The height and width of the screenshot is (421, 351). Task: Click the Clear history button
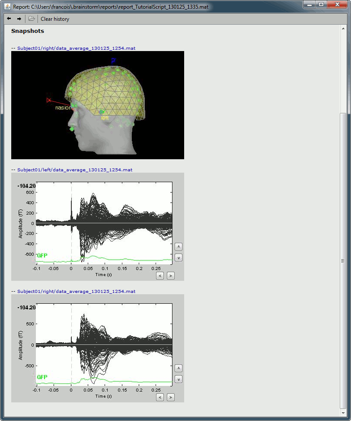click(x=55, y=19)
